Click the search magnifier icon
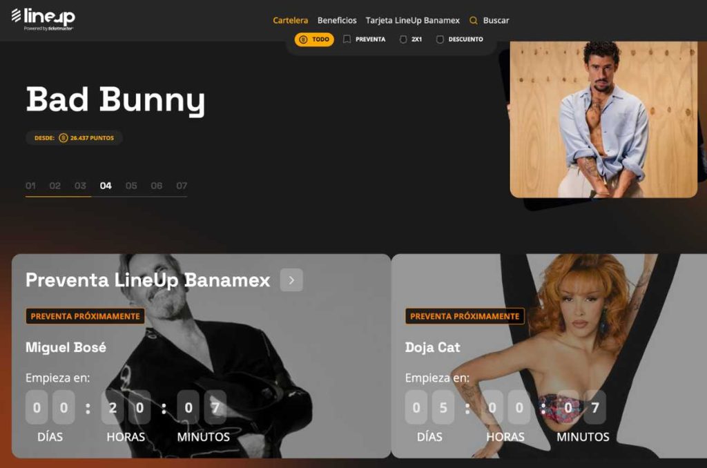The image size is (707, 468). click(x=474, y=21)
